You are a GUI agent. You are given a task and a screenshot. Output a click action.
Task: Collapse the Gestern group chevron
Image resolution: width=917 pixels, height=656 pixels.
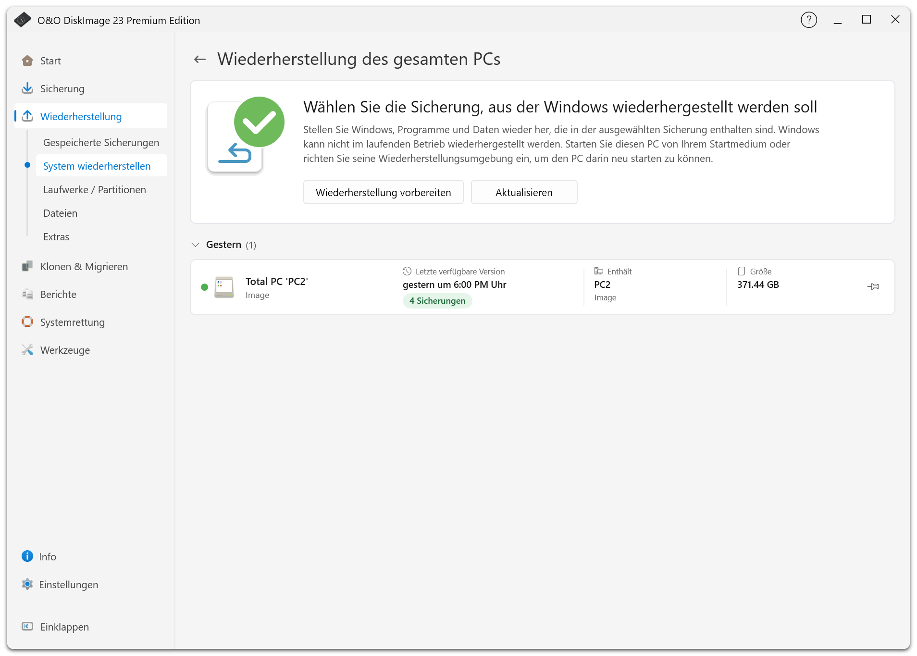195,245
